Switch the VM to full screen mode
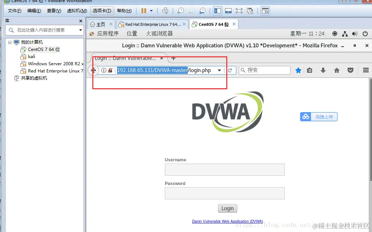Image resolution: width=372 pixels, height=232 pixels. (239, 11)
